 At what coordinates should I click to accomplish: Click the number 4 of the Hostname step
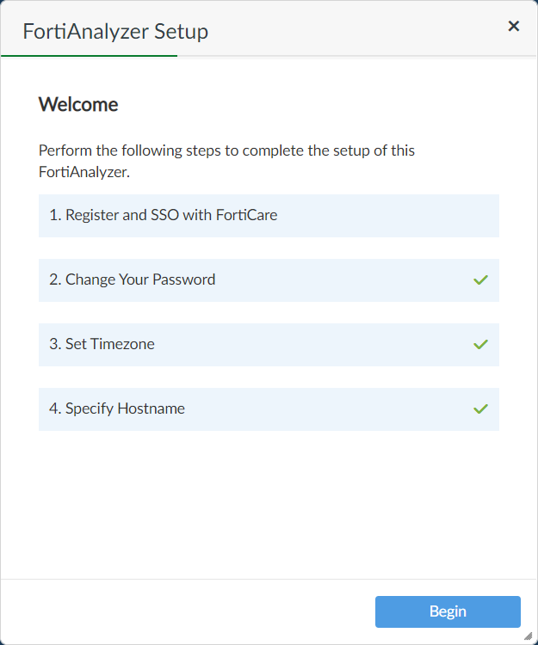click(x=54, y=408)
